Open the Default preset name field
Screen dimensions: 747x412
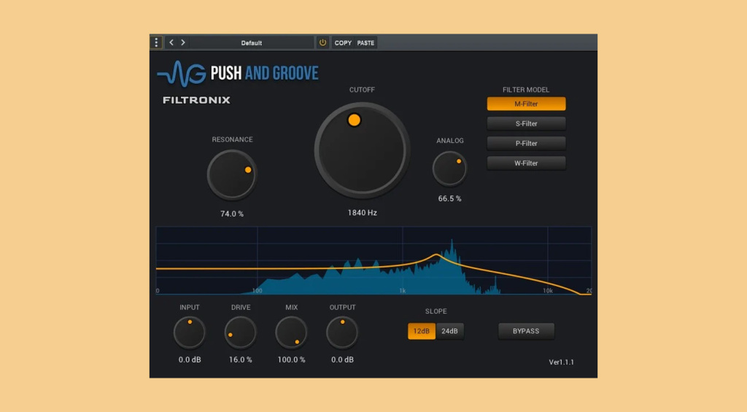[252, 43]
